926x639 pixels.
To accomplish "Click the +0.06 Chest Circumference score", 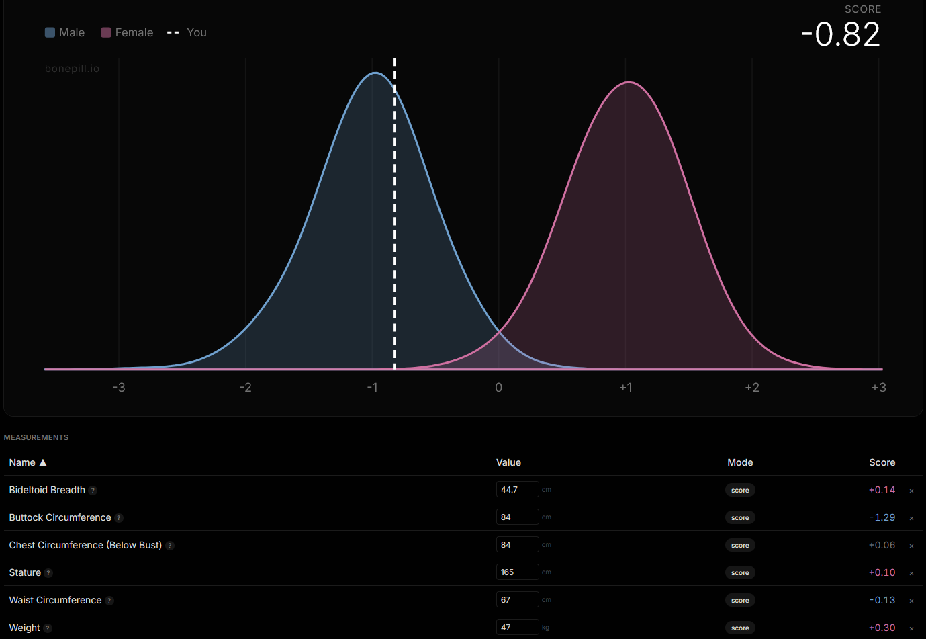I will [882, 545].
